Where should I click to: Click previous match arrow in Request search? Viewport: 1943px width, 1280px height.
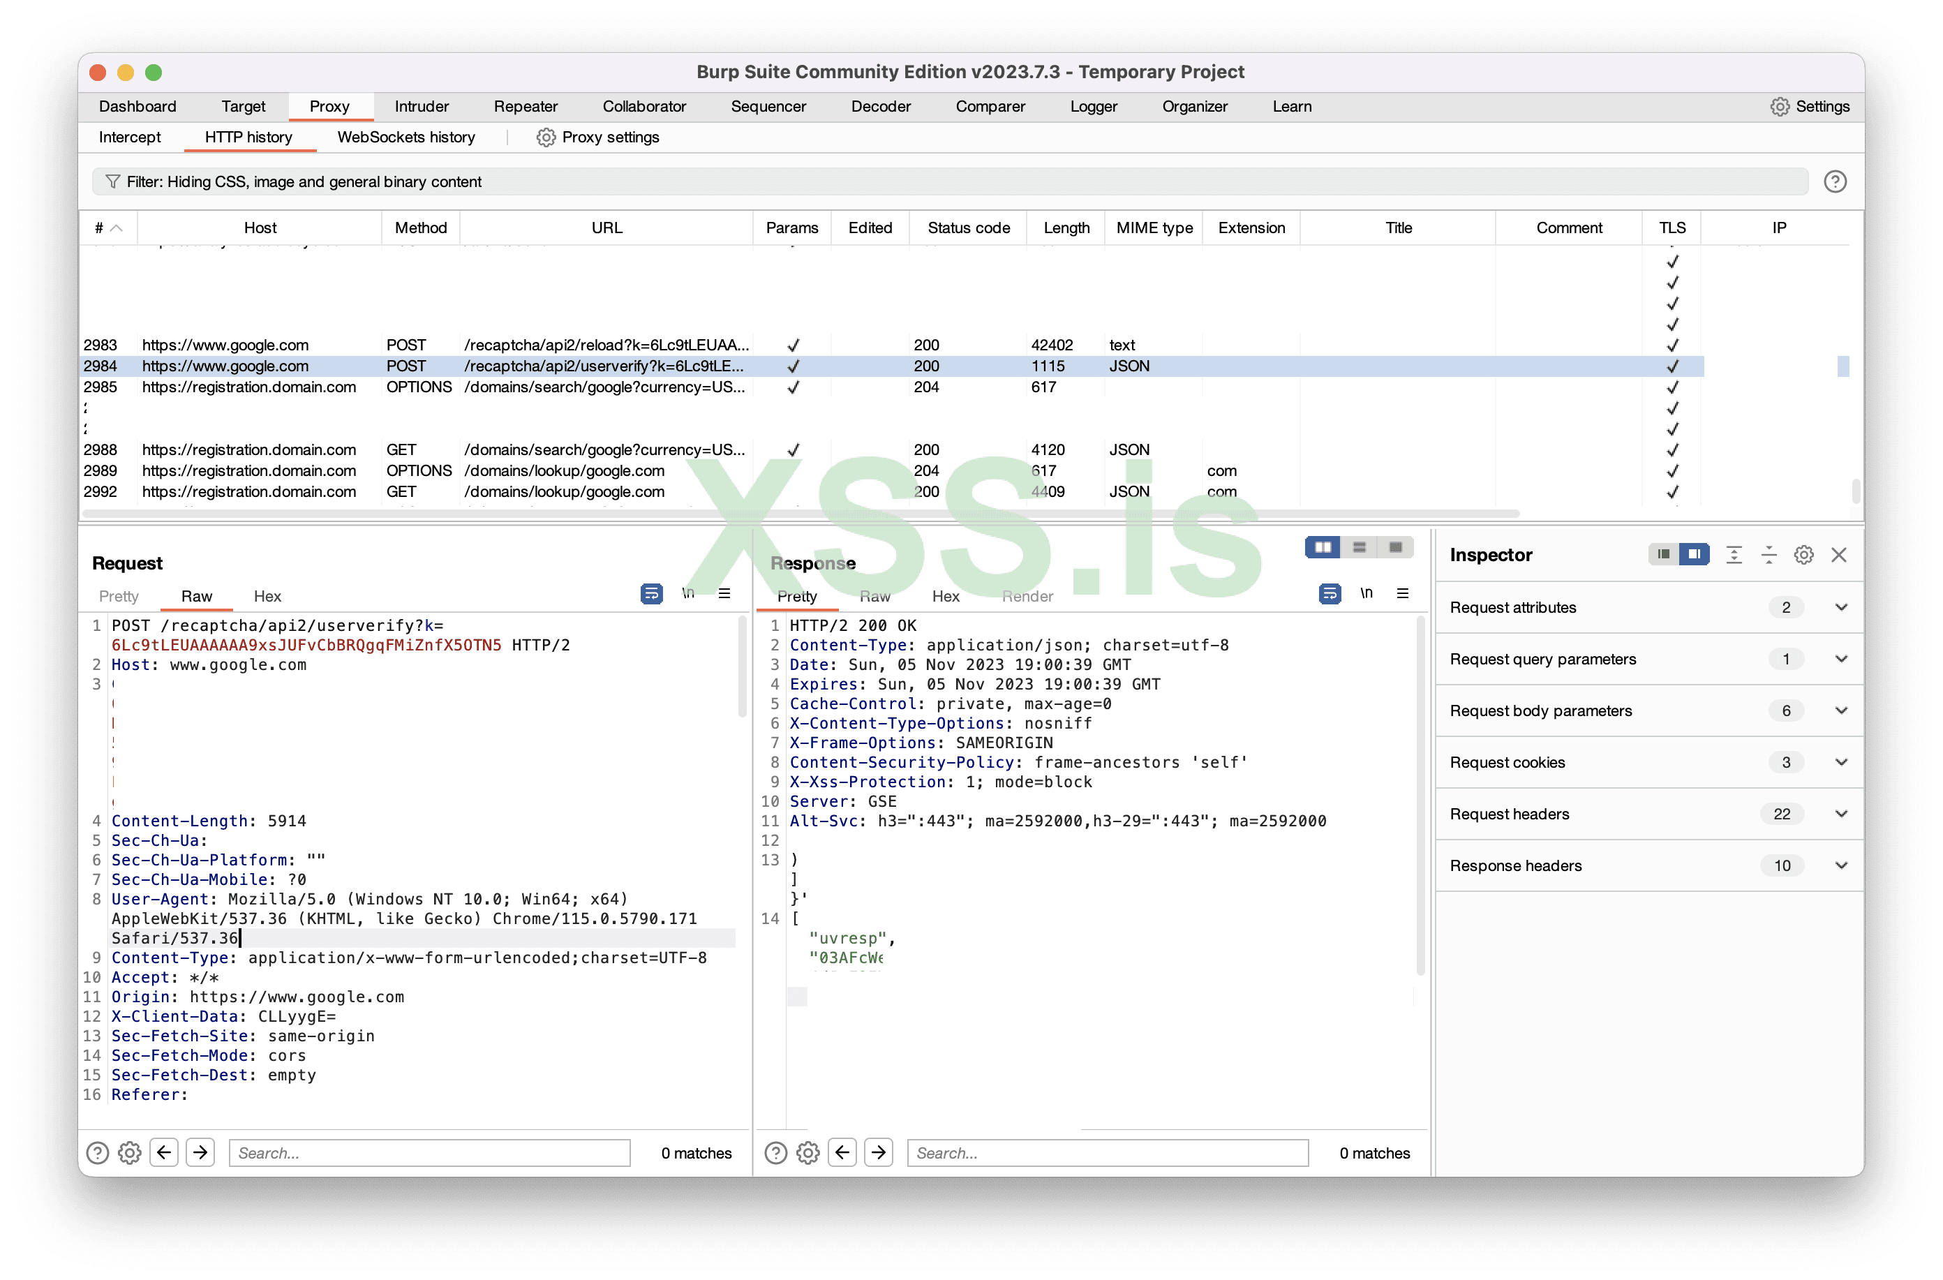tap(164, 1152)
